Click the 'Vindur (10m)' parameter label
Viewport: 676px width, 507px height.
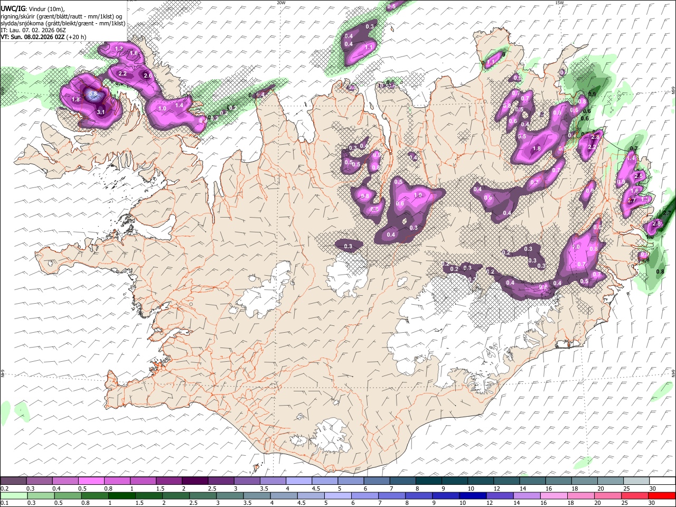(x=46, y=9)
